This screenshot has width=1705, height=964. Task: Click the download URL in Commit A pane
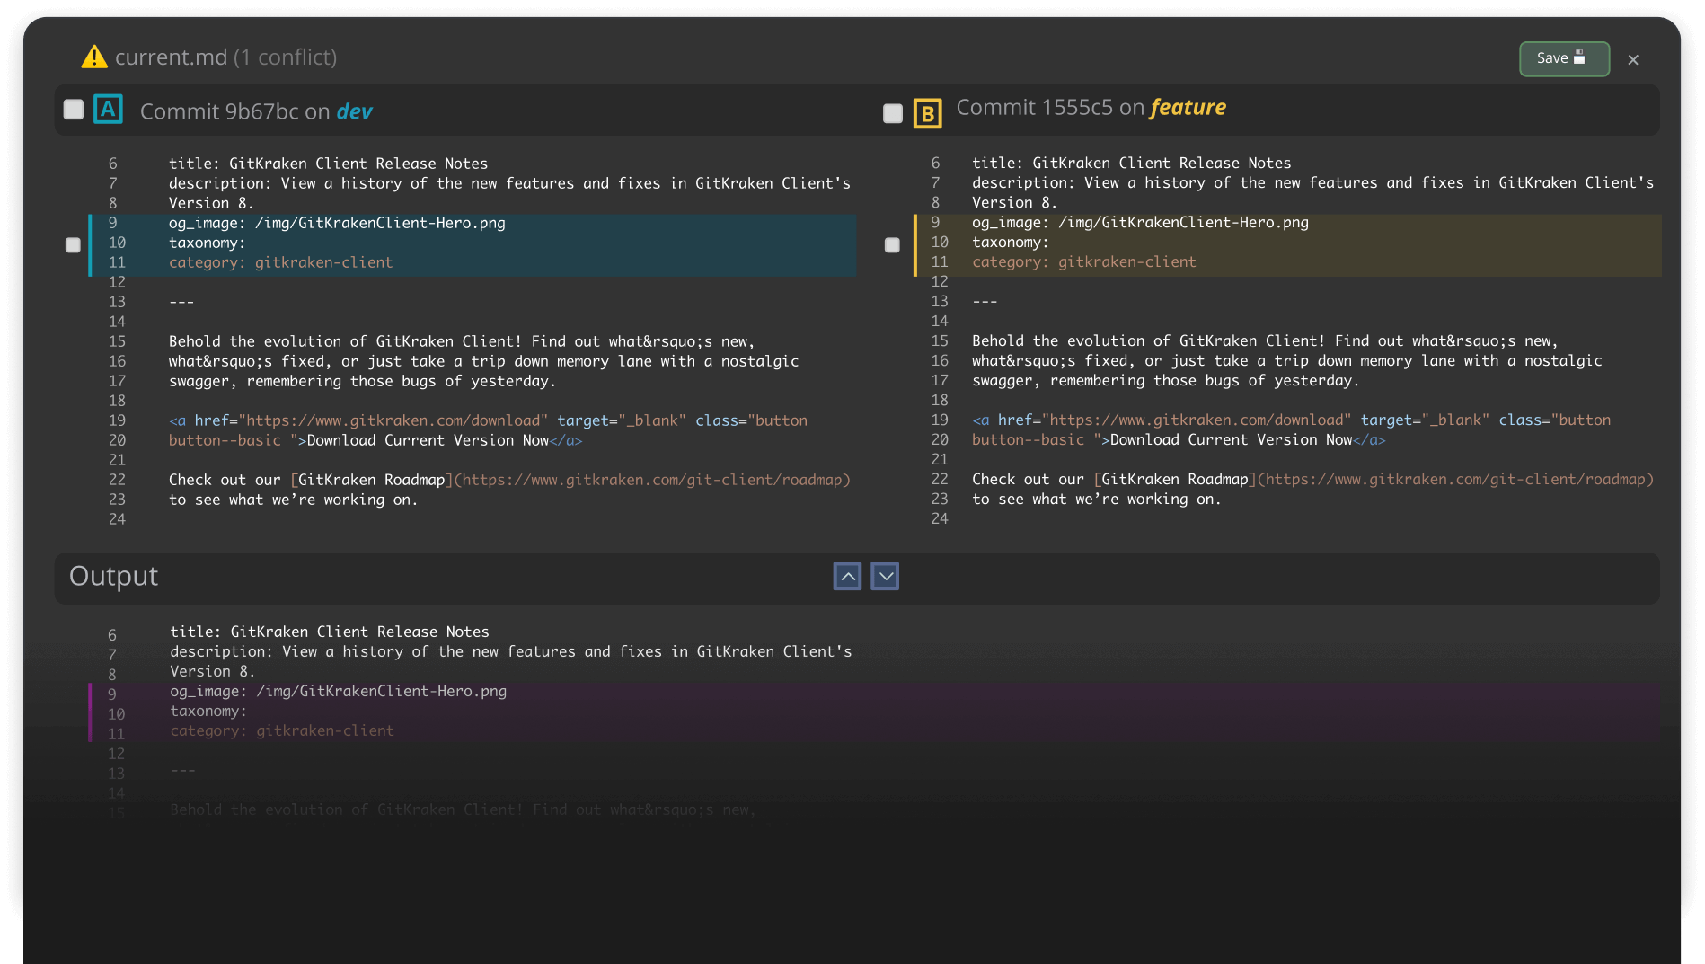point(395,420)
